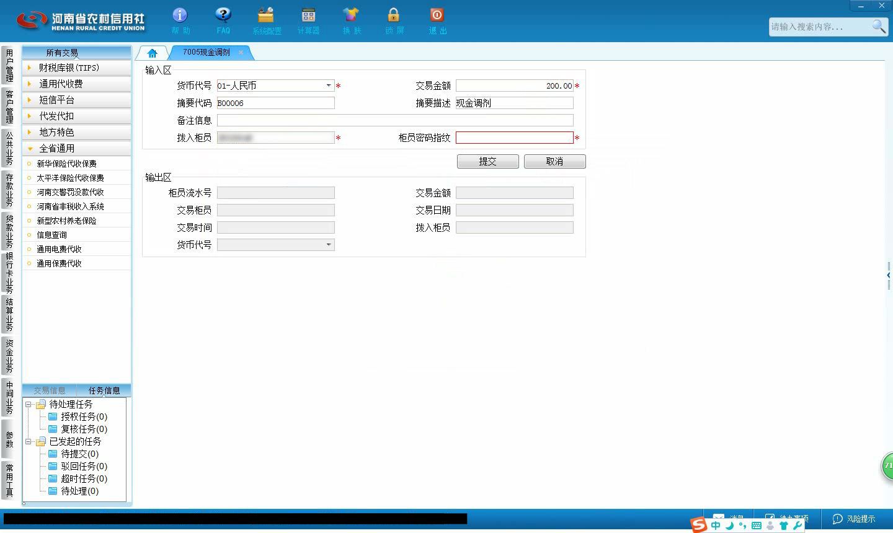
Task: Click the 退出 exit power icon
Action: 437,15
